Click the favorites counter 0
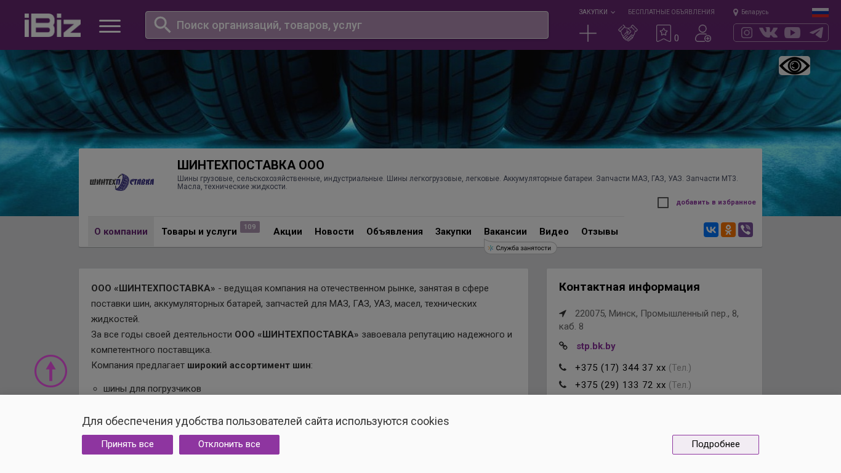The width and height of the screenshot is (841, 473). pos(677,38)
